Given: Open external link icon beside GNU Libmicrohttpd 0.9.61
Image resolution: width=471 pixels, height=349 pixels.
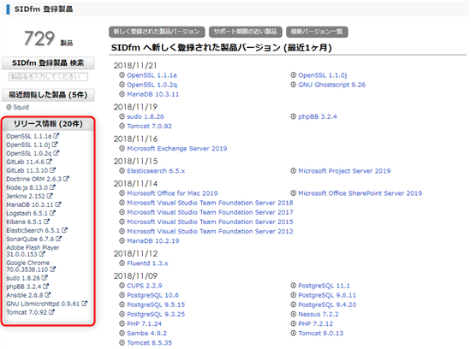Looking at the screenshot, I should pyautogui.click(x=84, y=304).
